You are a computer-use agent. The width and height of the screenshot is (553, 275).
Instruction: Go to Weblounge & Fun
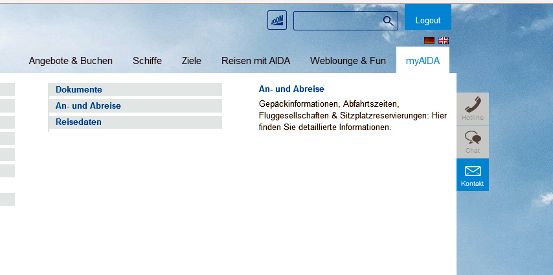pos(348,61)
